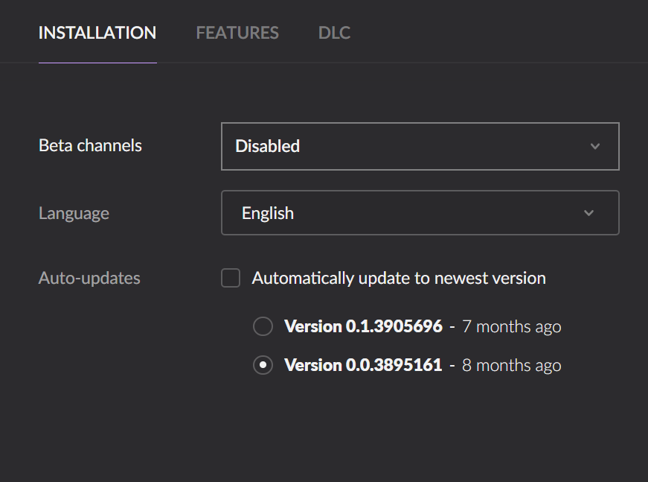Open the Language dropdown

(420, 212)
